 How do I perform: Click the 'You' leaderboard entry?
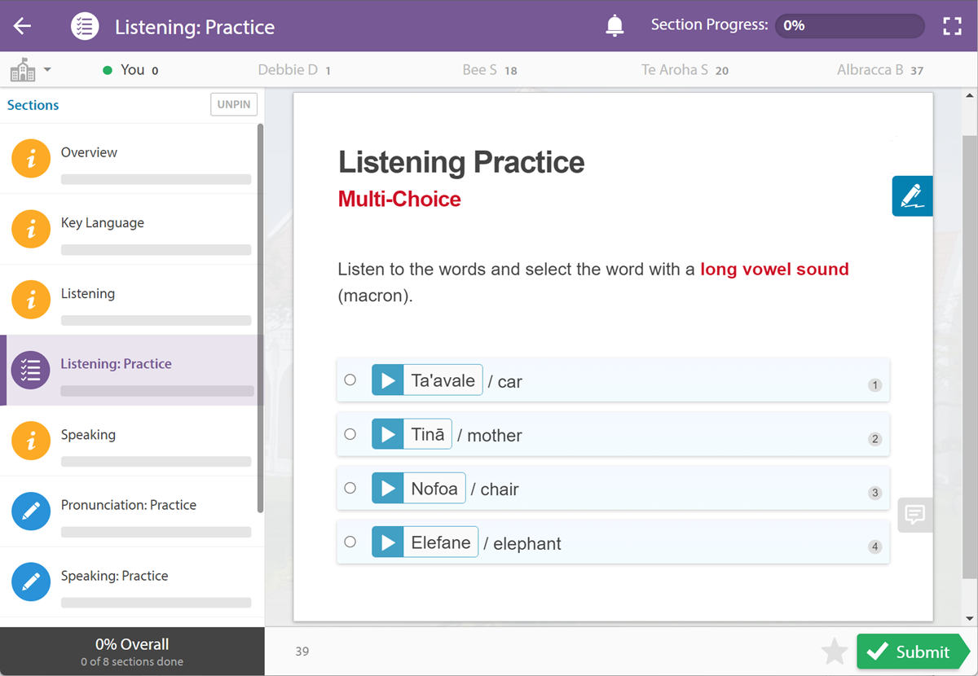pyautogui.click(x=130, y=70)
